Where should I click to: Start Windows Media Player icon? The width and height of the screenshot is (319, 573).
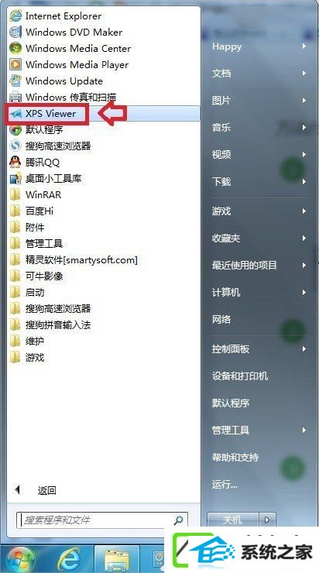pyautogui.click(x=15, y=65)
